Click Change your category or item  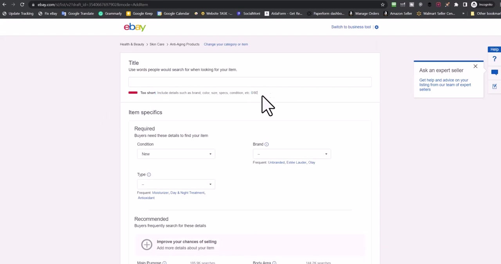(x=226, y=44)
